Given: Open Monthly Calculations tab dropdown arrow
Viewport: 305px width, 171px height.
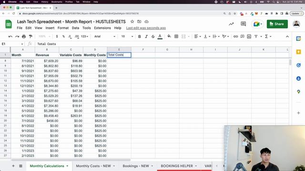Looking at the screenshot, I should coord(67,166).
